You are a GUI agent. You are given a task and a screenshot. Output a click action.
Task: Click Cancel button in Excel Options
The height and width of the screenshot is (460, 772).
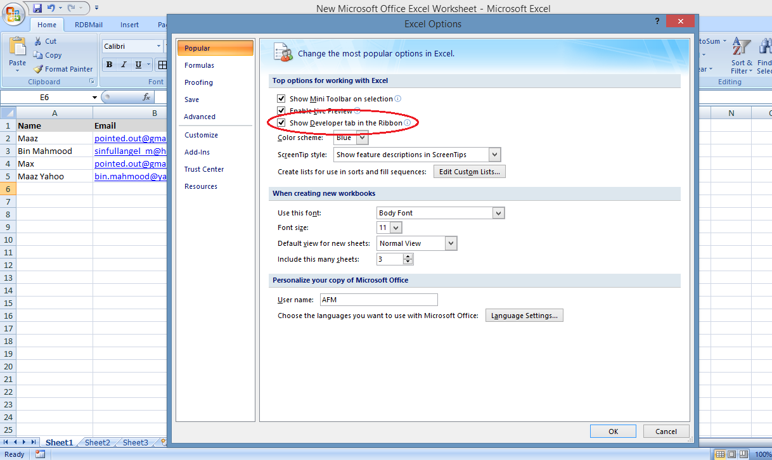click(666, 431)
